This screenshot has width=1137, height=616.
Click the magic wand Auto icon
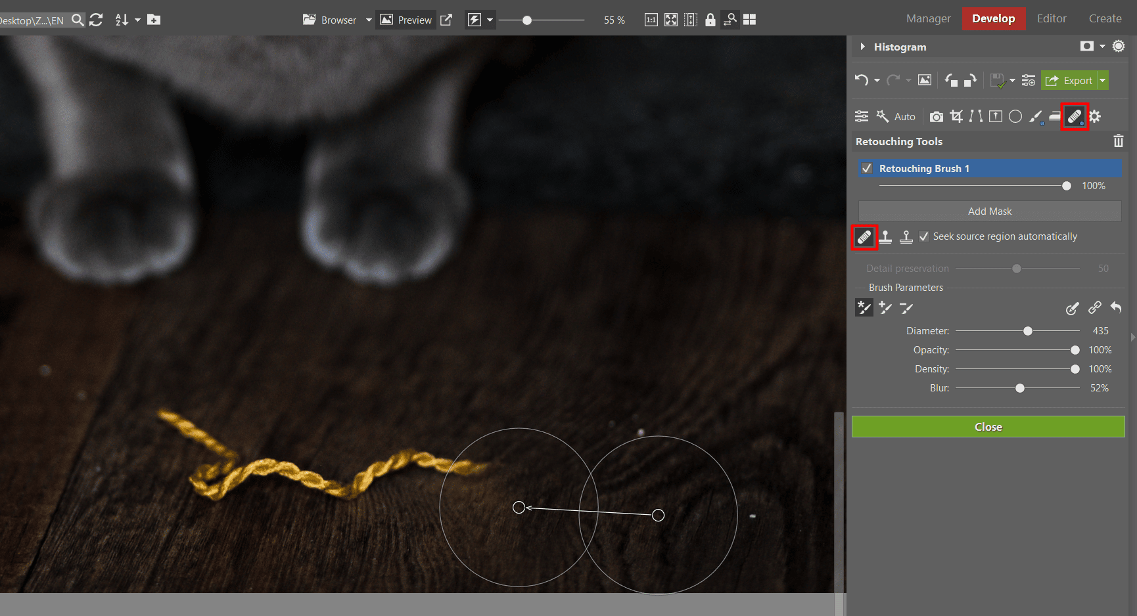(x=883, y=116)
